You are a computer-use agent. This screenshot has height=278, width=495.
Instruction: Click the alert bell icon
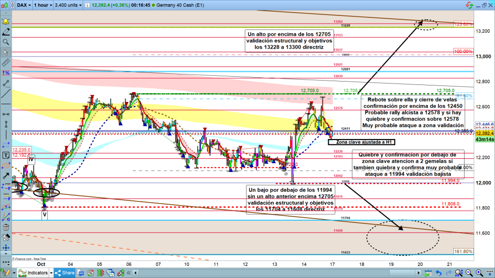(6, 22)
